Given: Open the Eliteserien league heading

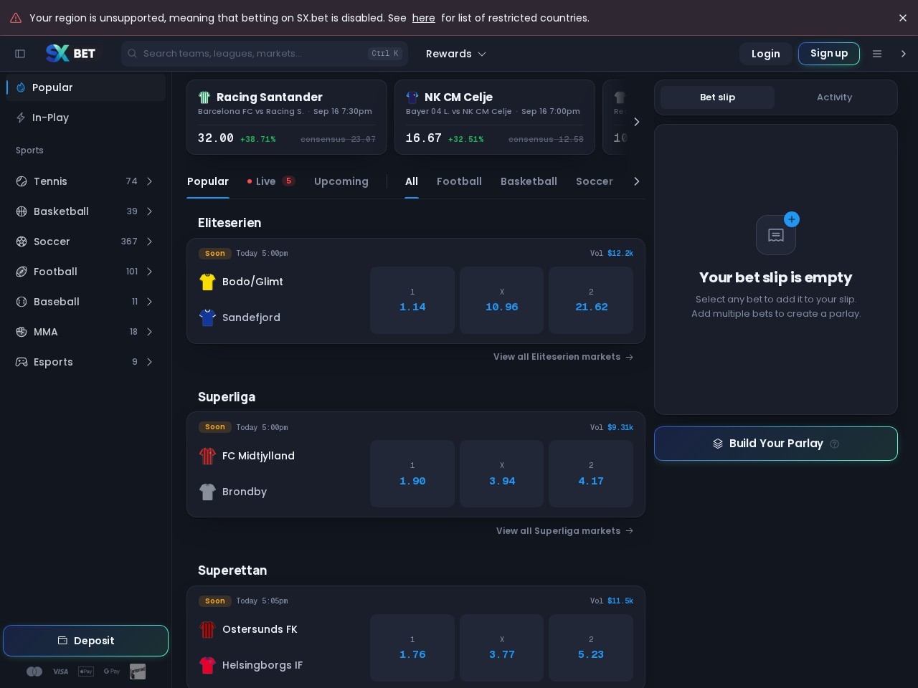Looking at the screenshot, I should 229,223.
